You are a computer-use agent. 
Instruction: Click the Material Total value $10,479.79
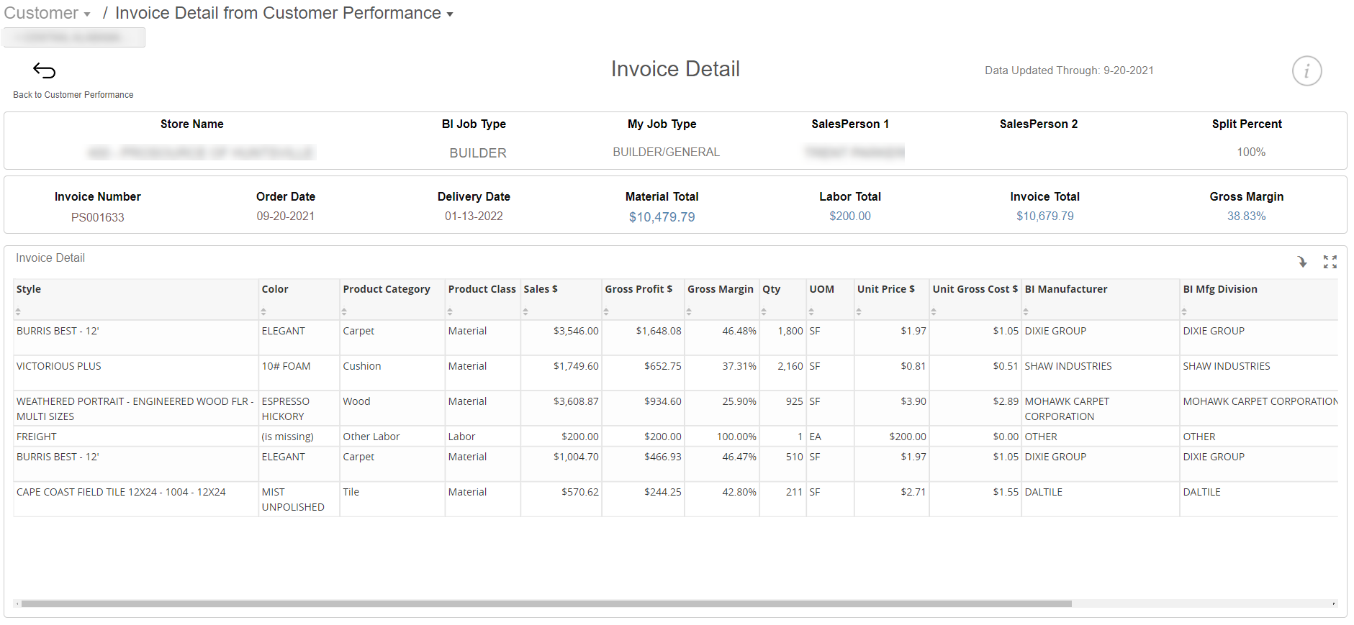[662, 217]
